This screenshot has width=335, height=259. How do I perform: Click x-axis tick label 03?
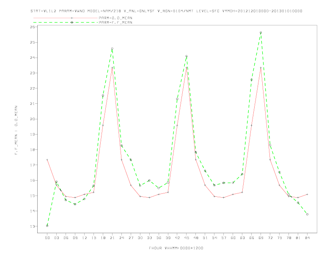click(x=56, y=238)
